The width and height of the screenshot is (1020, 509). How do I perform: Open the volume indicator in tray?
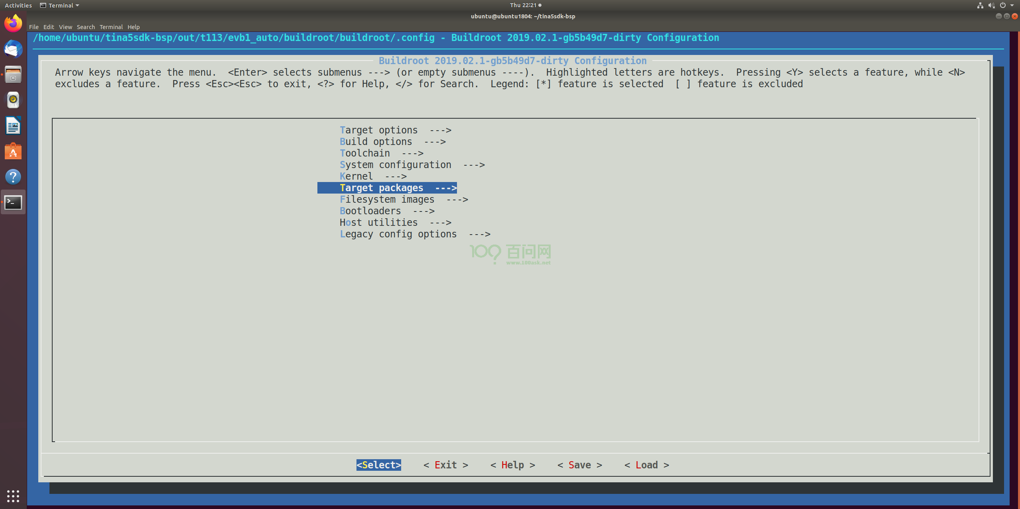[991, 5]
